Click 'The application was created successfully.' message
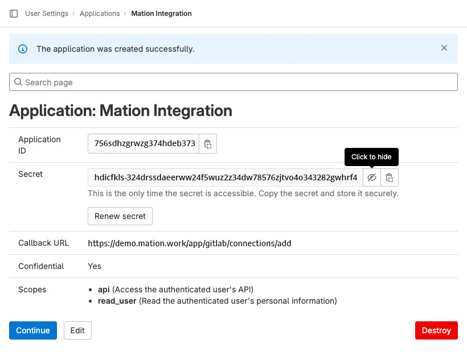467x364 pixels. pos(116,49)
